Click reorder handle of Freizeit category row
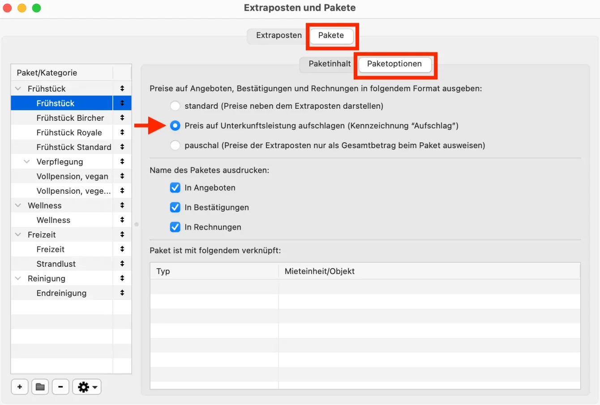 click(x=122, y=234)
